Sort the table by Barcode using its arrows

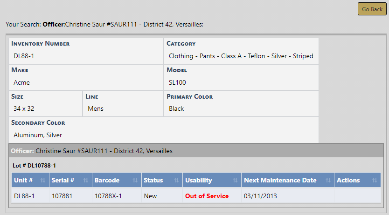[135, 181]
